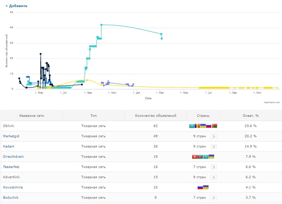Click ad count 19 in the DirectAdvert row

click(x=156, y=157)
